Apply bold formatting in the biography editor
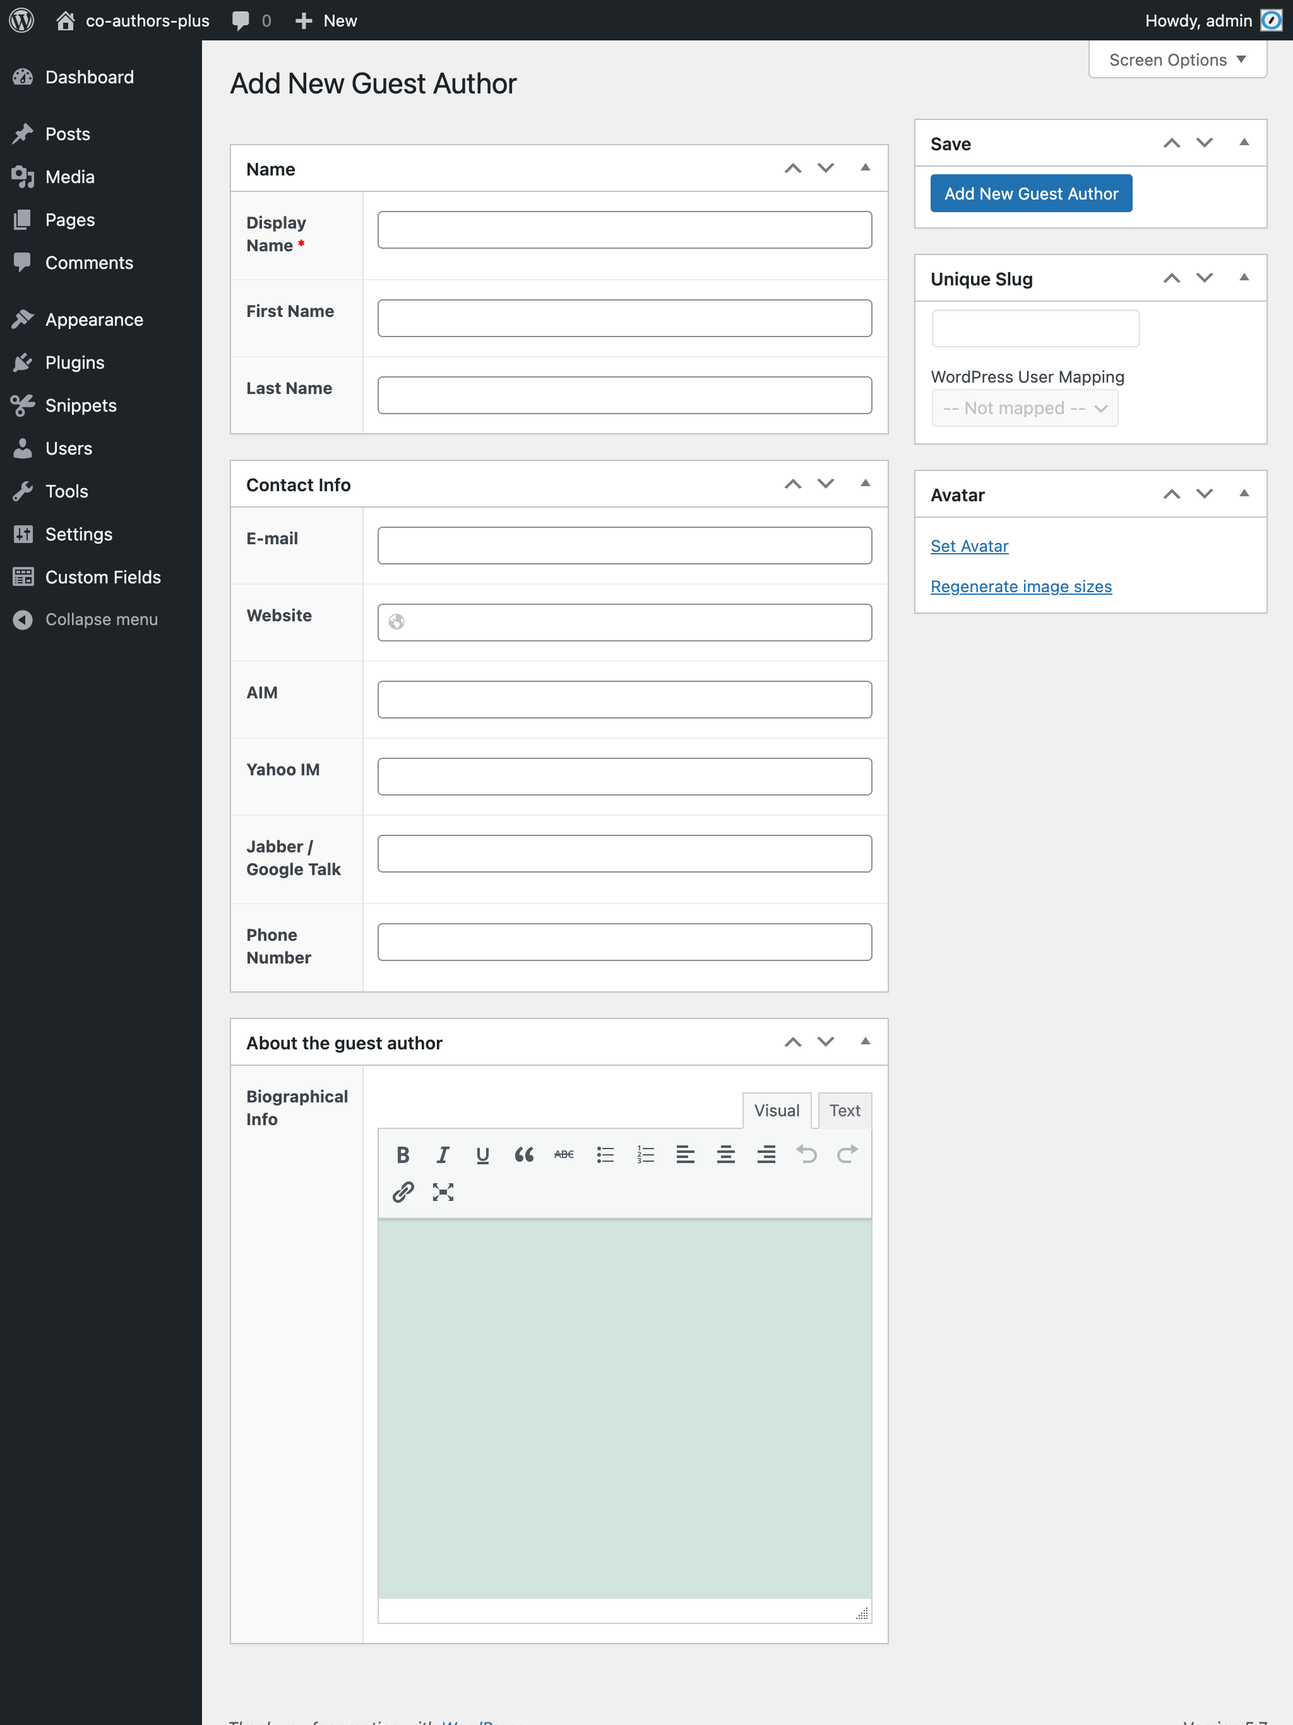This screenshot has width=1293, height=1725. tap(403, 1155)
